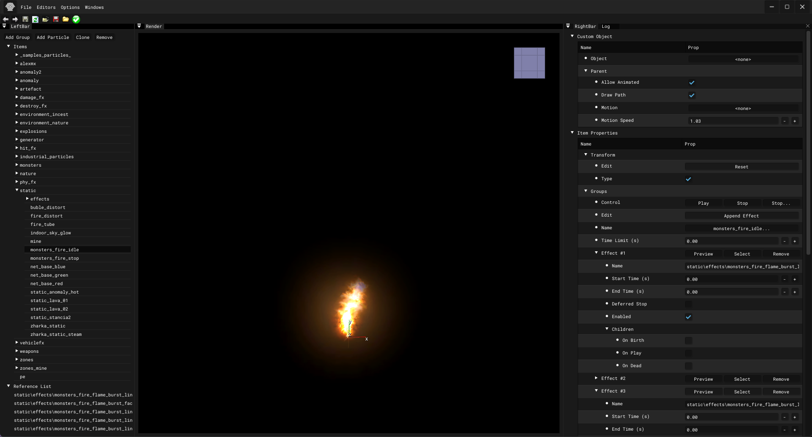Increase Motion Speed using the plus stepper

(795, 121)
